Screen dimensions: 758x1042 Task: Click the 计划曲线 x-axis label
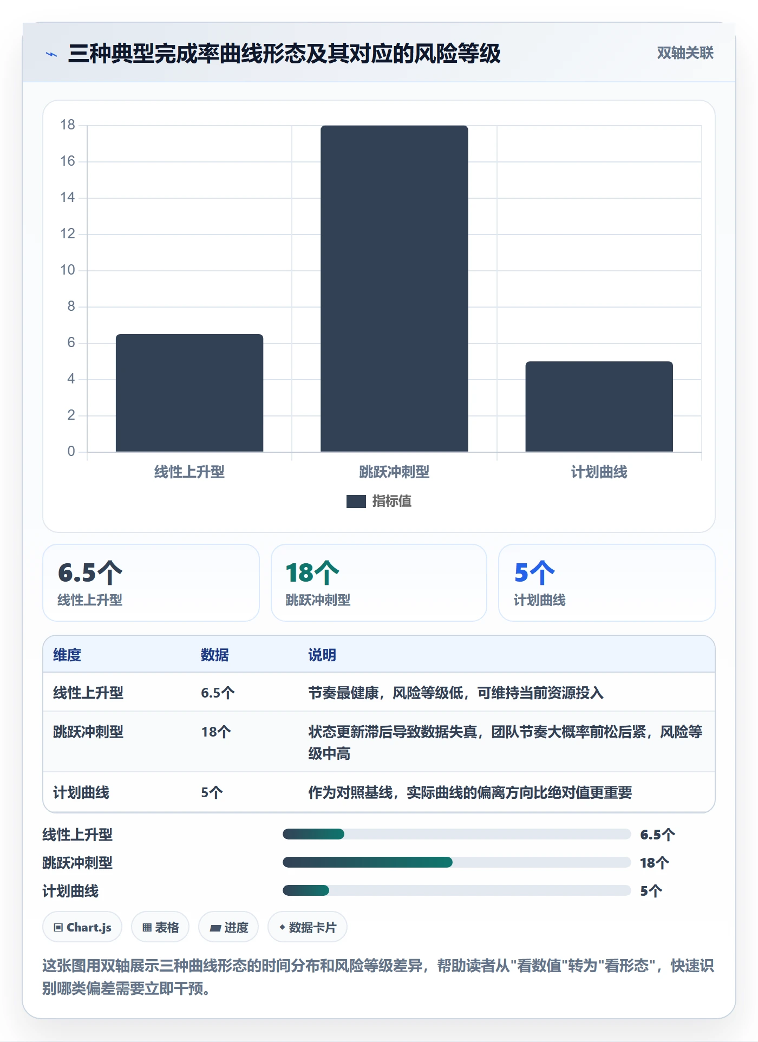pos(599,472)
